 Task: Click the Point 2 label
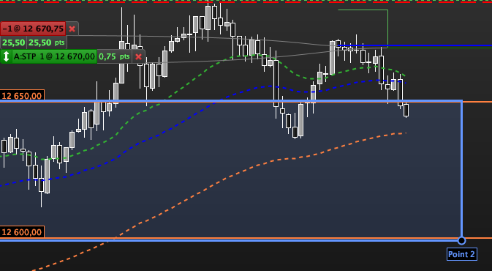462,254
